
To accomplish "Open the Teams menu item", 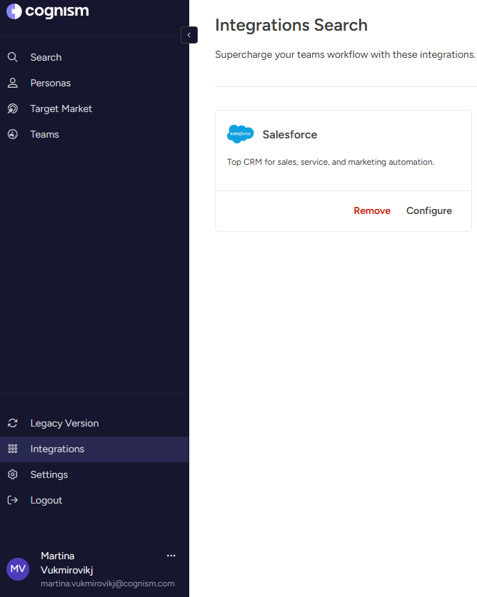I will point(44,134).
